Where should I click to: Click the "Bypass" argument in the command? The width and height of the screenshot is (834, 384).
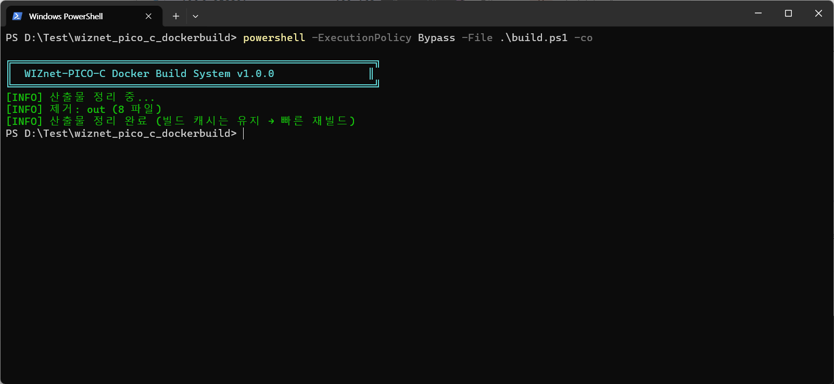tap(436, 38)
